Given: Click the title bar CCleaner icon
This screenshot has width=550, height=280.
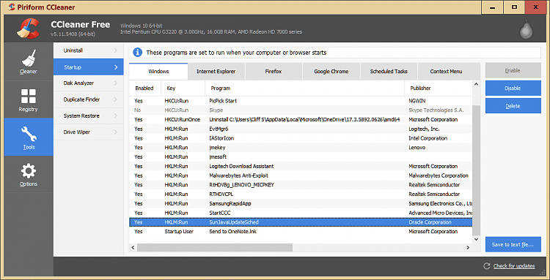Looking at the screenshot, I should click(x=11, y=7).
